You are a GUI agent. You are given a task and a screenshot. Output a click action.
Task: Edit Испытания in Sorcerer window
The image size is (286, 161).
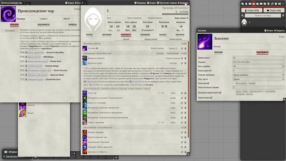tap(208, 83)
